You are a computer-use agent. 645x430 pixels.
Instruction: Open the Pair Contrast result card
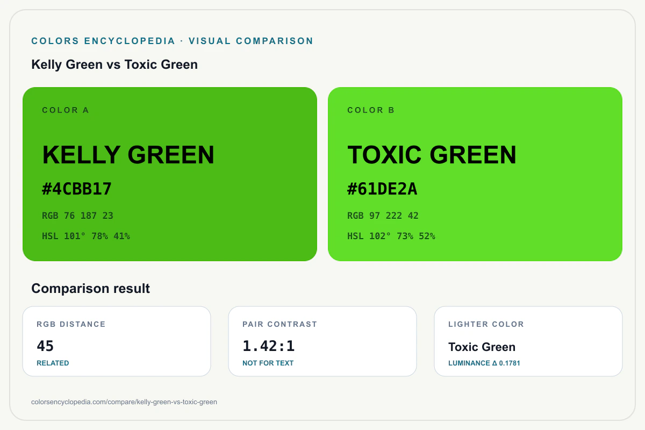tap(322, 341)
